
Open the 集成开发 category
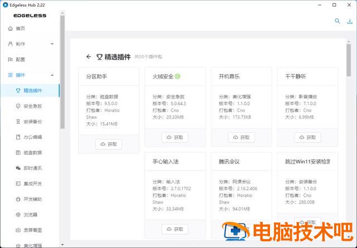point(30,183)
